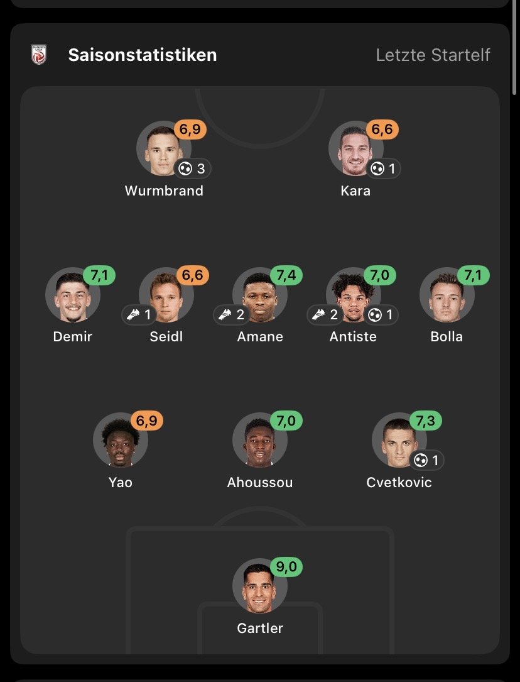Click Amane's assist boot icon
This screenshot has width=520, height=682.
(225, 314)
